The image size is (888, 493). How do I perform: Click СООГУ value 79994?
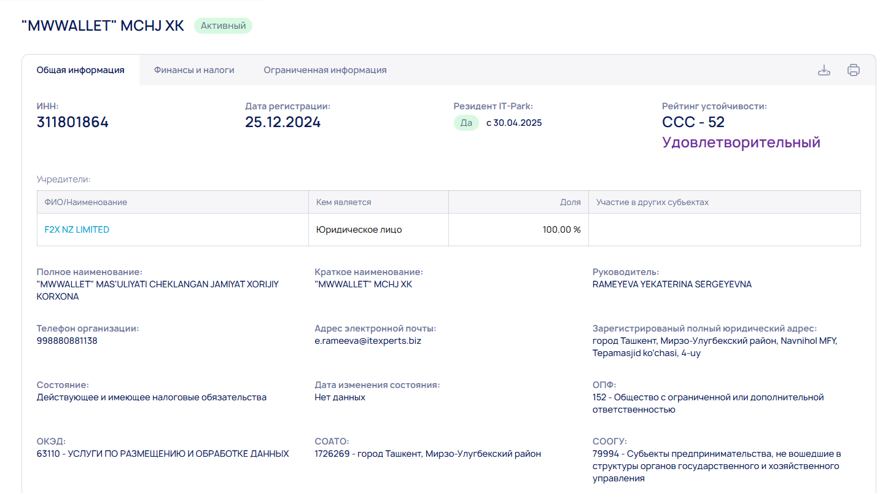pyautogui.click(x=717, y=466)
